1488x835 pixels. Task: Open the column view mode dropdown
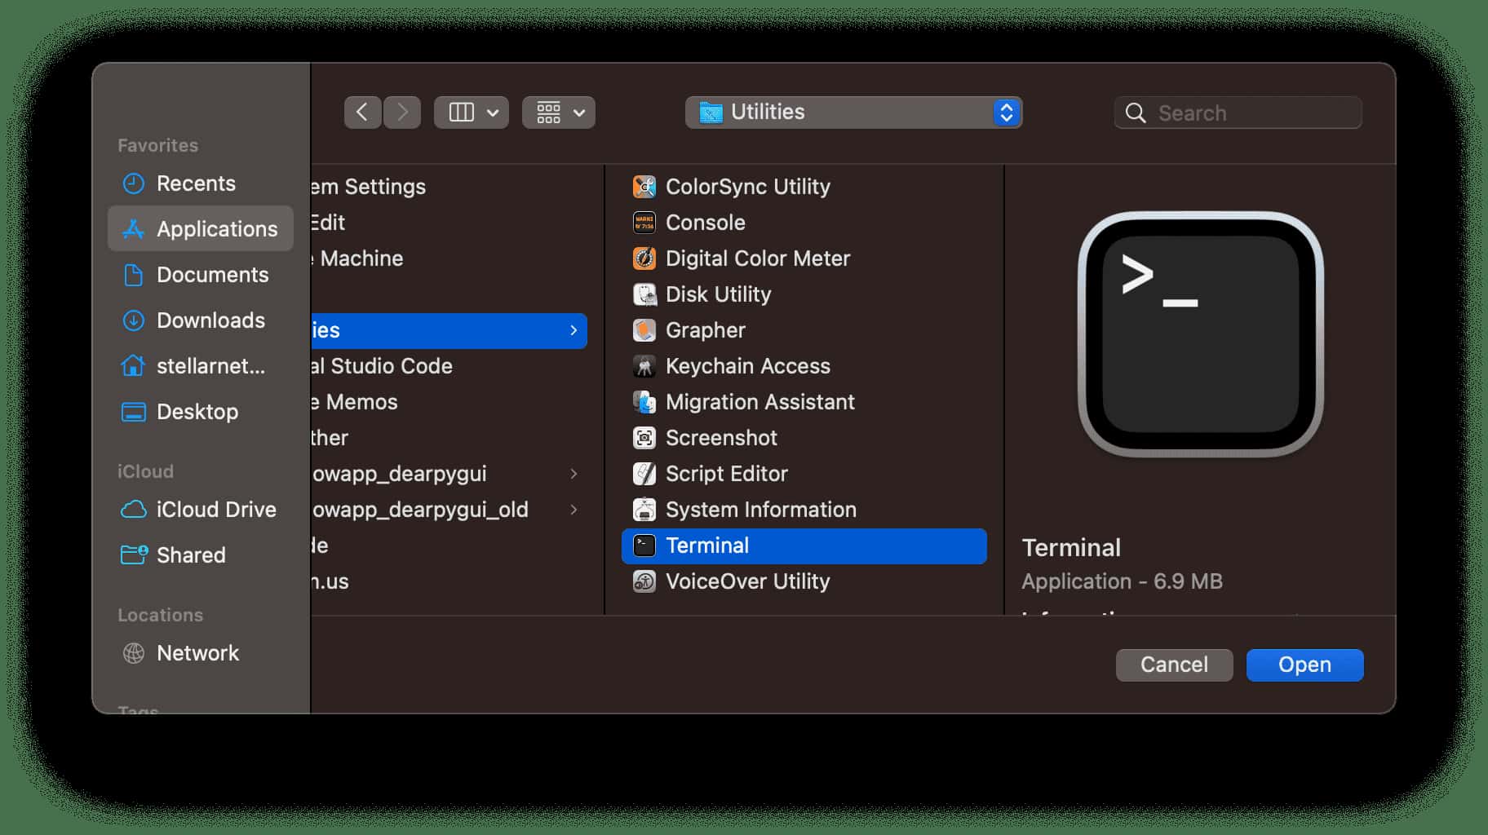(x=472, y=113)
